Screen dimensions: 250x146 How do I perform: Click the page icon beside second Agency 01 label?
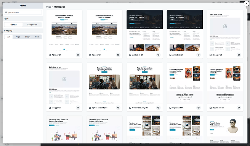click(x=90, y=55)
